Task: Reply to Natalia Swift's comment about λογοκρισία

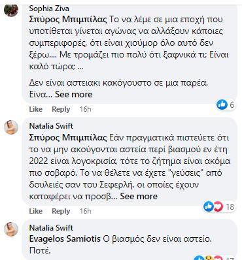Action: [x=61, y=211]
